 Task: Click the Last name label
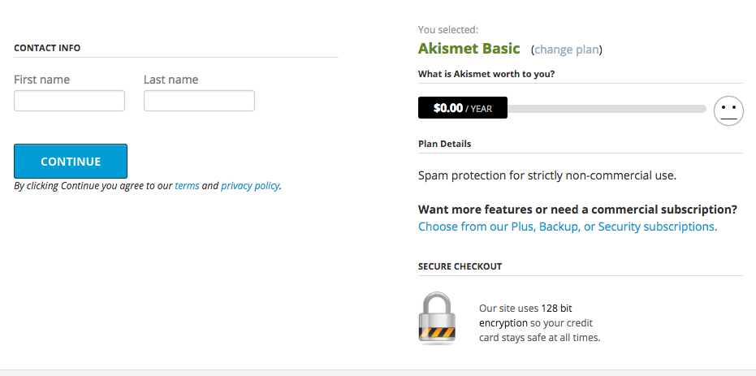tap(171, 80)
